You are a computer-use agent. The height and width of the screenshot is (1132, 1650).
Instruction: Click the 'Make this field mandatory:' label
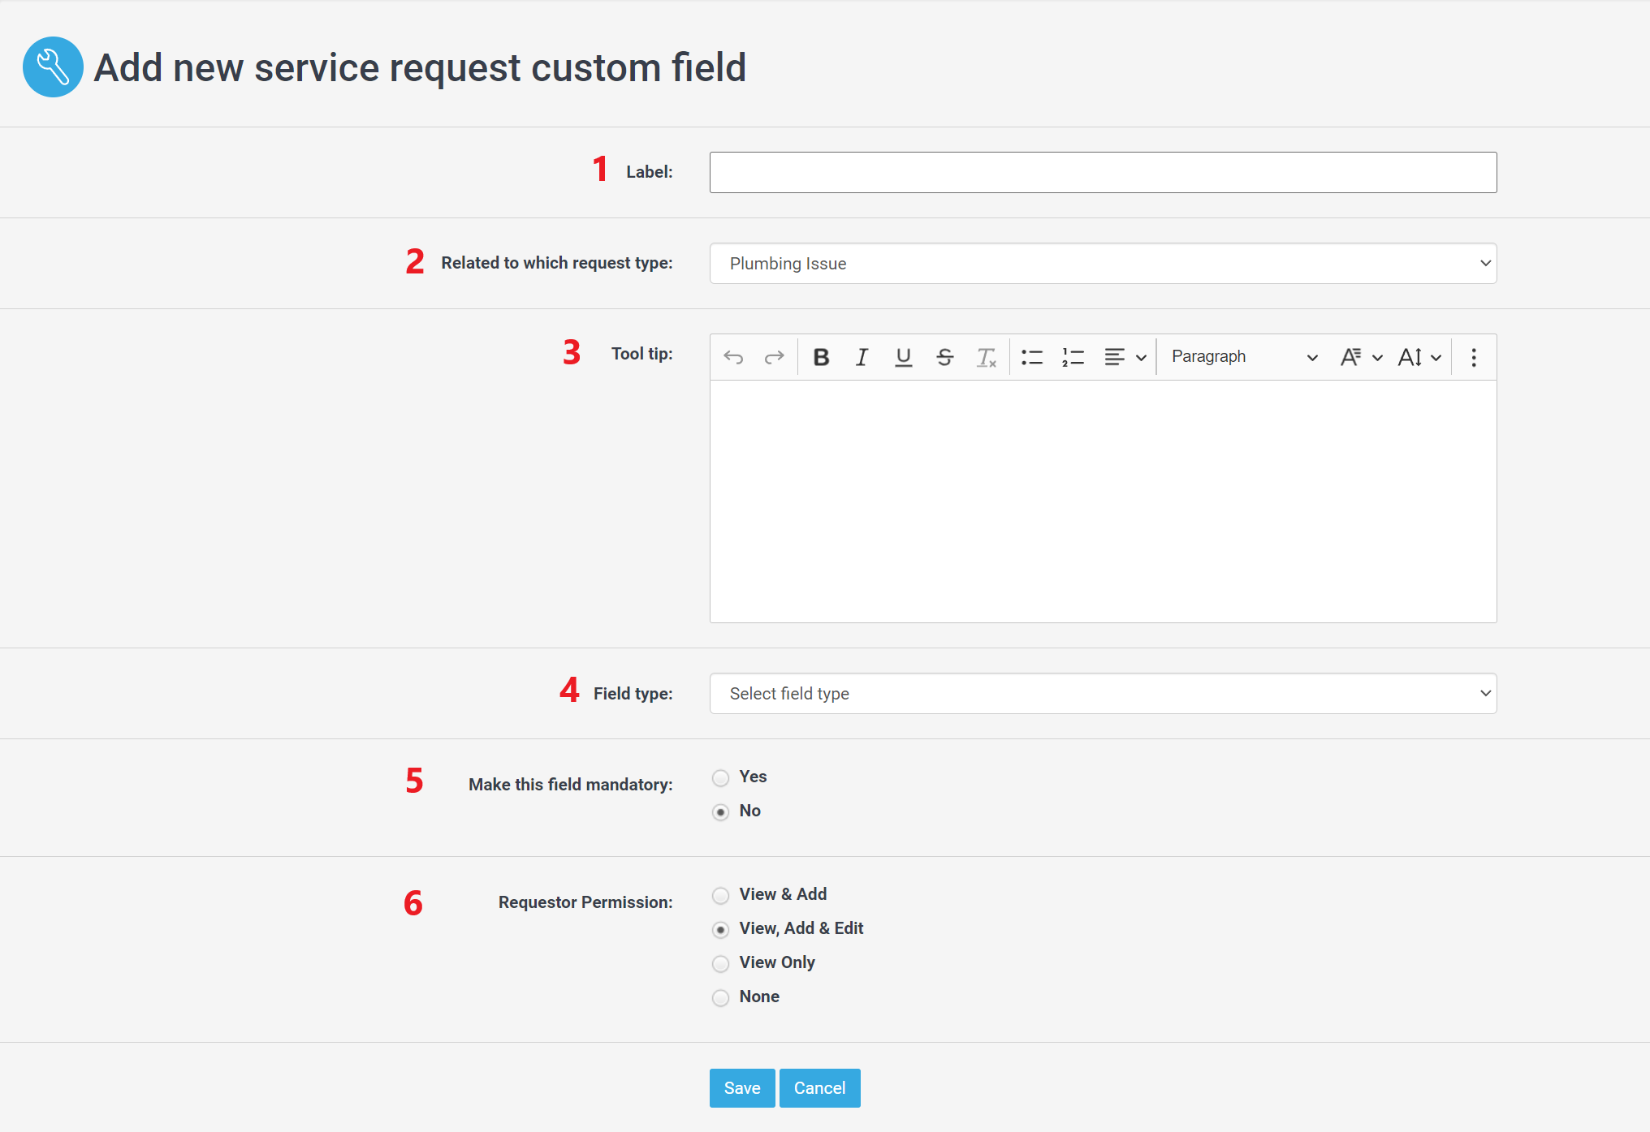coord(571,785)
